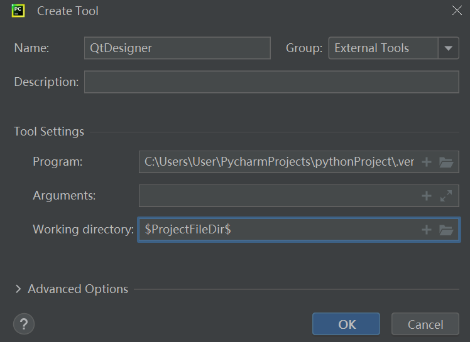The width and height of the screenshot is (470, 342).
Task: Cancel the Create Tool dialog
Action: pos(425,324)
